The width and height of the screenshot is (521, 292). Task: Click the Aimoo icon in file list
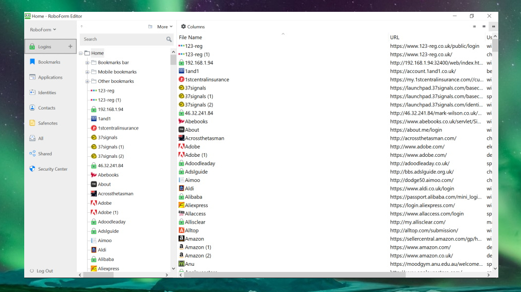pyautogui.click(x=181, y=180)
